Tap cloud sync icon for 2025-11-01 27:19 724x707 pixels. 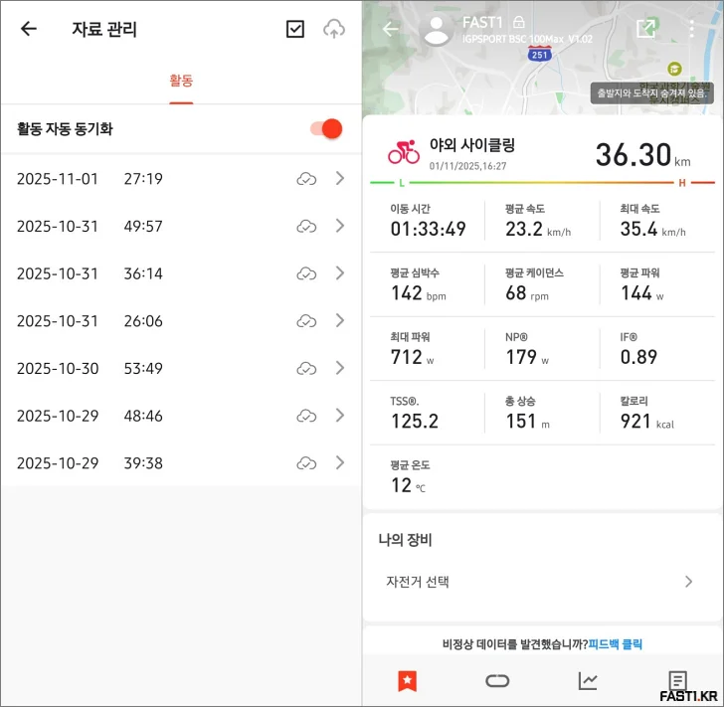coord(306,179)
